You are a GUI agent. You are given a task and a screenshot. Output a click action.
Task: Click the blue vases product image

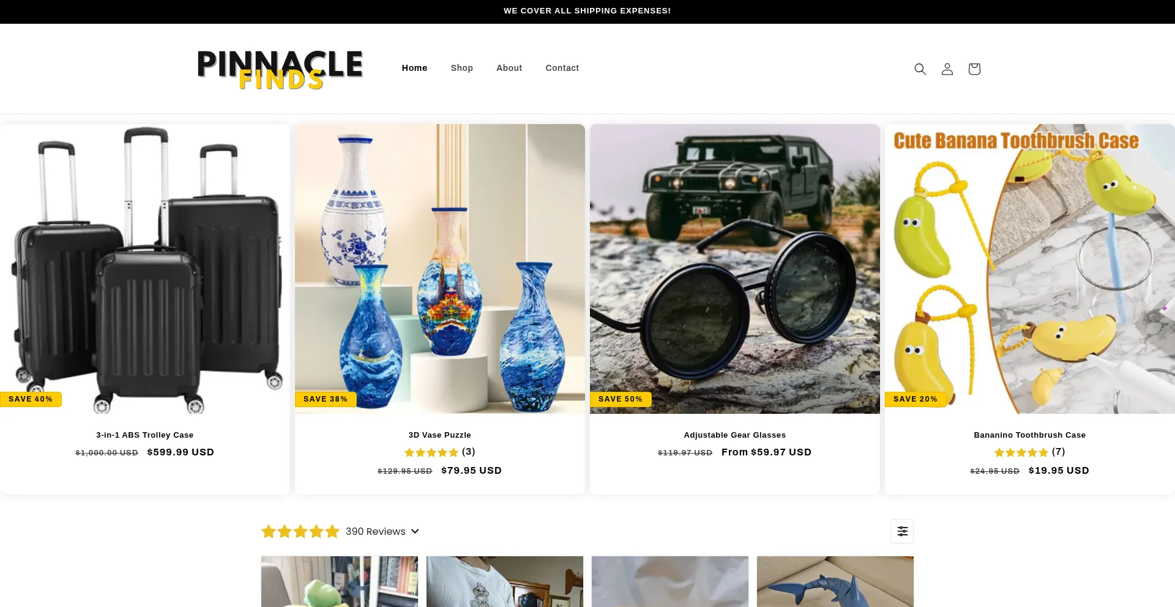tap(439, 269)
